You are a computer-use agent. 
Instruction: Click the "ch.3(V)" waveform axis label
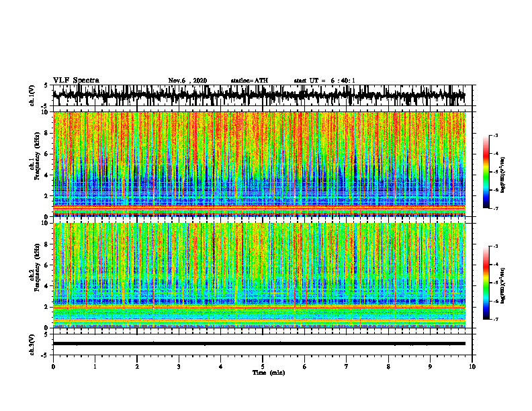[x=32, y=345]
